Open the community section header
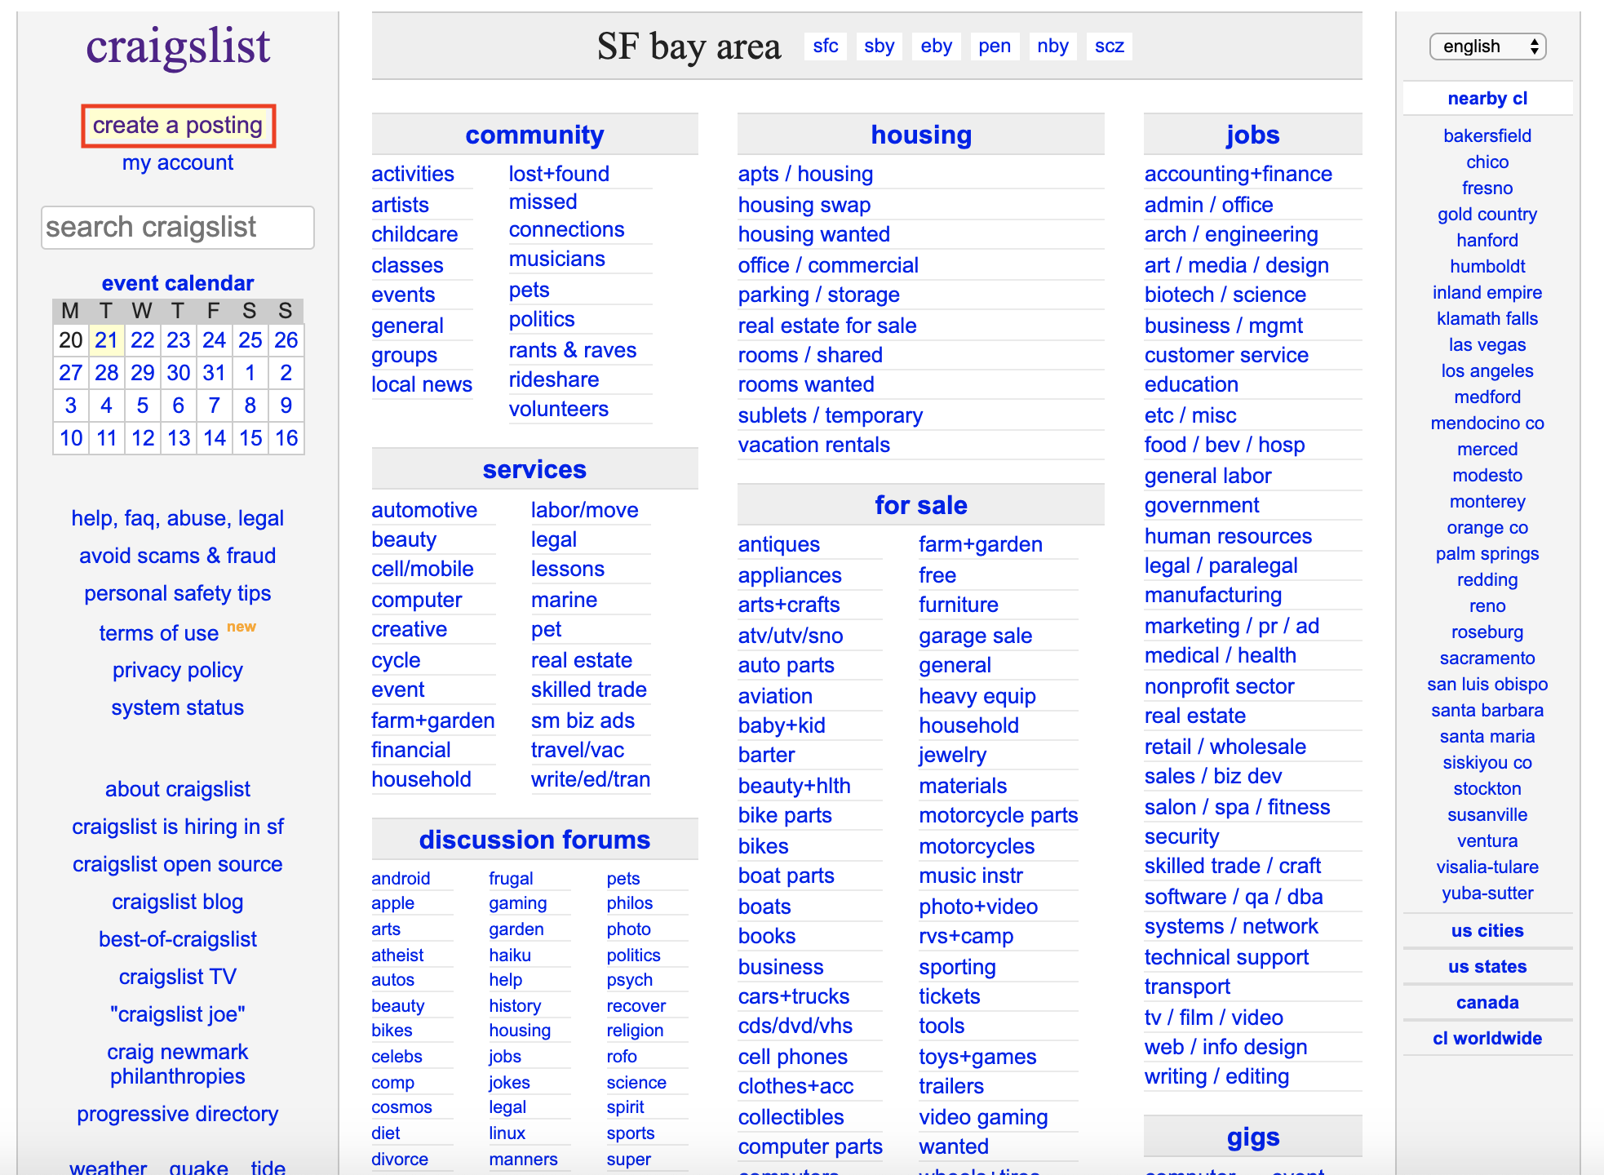The height and width of the screenshot is (1175, 1604). tap(534, 135)
